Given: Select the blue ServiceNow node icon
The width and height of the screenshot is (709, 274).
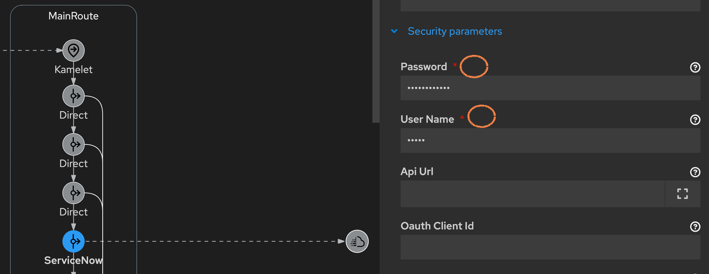Looking at the screenshot, I should [x=74, y=241].
